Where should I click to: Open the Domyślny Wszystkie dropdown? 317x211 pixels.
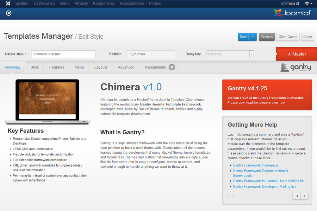(x=230, y=54)
